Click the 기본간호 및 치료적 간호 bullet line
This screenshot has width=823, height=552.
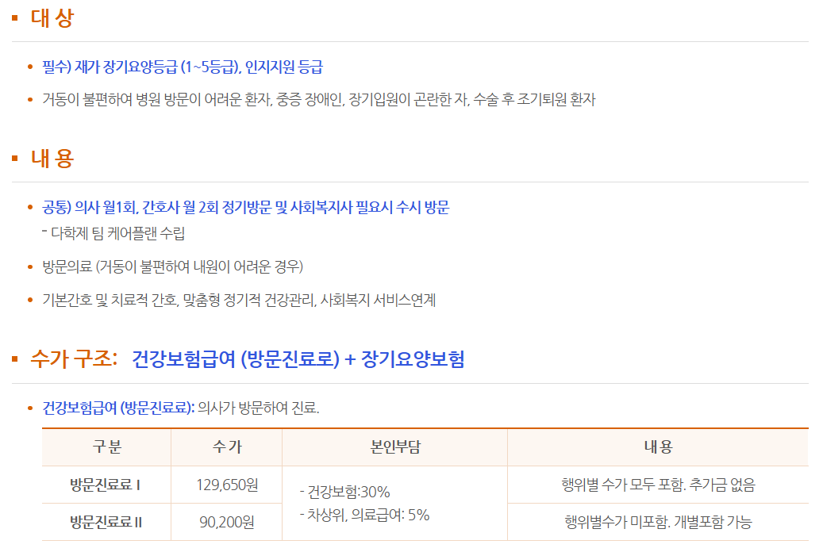(239, 300)
